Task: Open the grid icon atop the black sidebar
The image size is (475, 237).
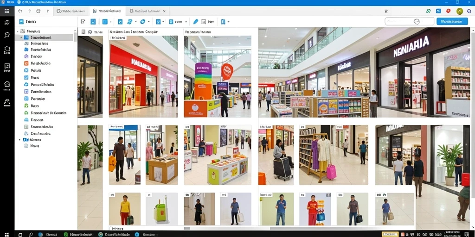Action: pyautogui.click(x=6, y=11)
